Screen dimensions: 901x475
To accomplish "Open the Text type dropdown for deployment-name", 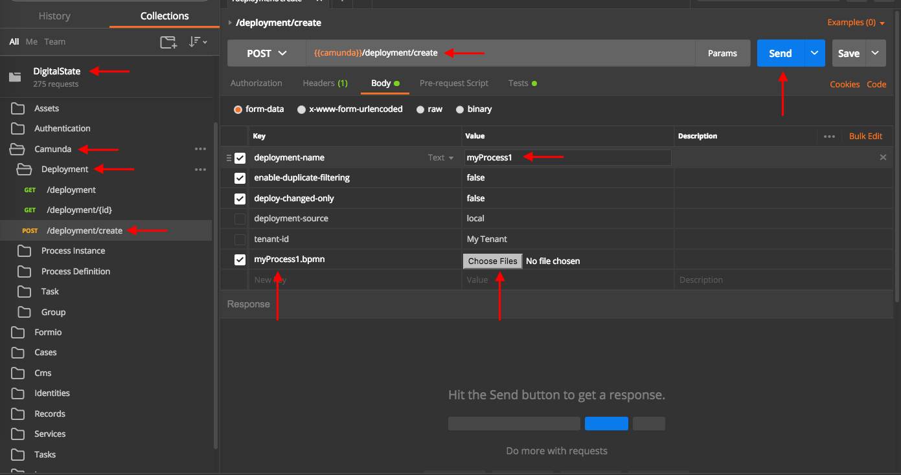I will point(441,157).
